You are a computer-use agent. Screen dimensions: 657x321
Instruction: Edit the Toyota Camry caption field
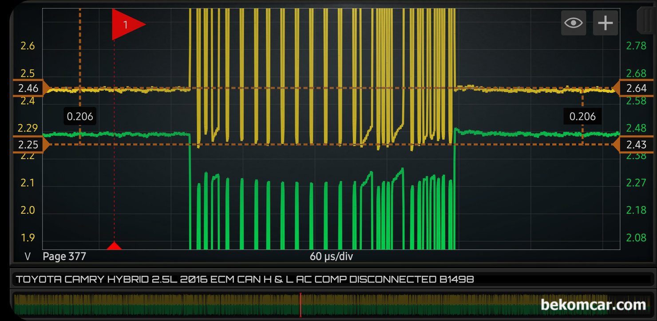click(333, 279)
